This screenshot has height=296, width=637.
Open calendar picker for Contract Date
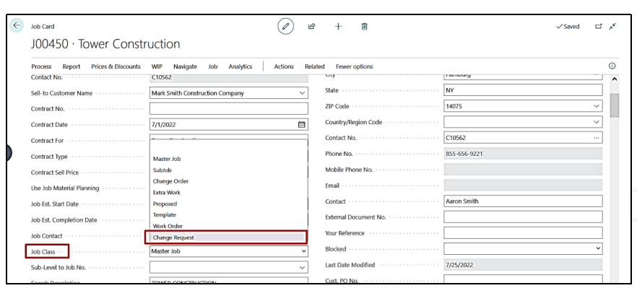[x=302, y=124]
